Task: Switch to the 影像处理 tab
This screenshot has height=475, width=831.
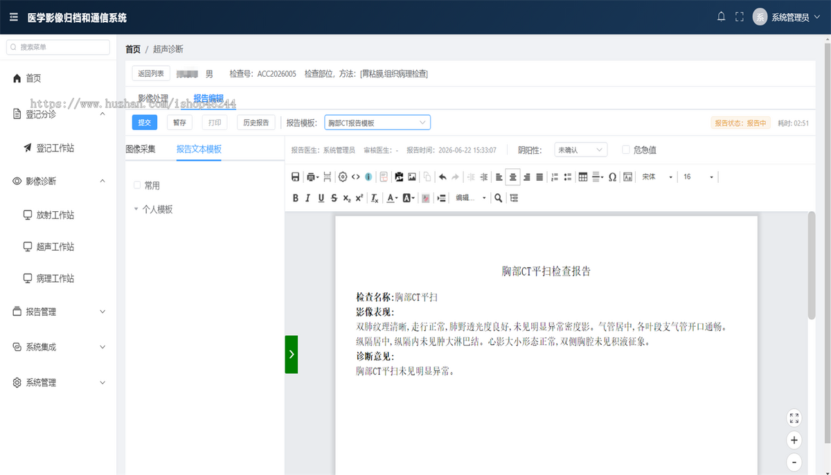Action: pyautogui.click(x=153, y=98)
